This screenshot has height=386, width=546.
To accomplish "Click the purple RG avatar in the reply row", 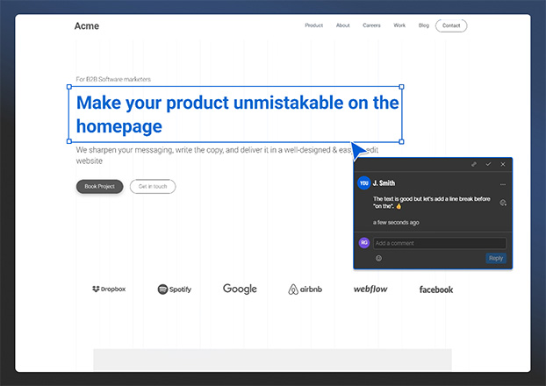I will 363,243.
